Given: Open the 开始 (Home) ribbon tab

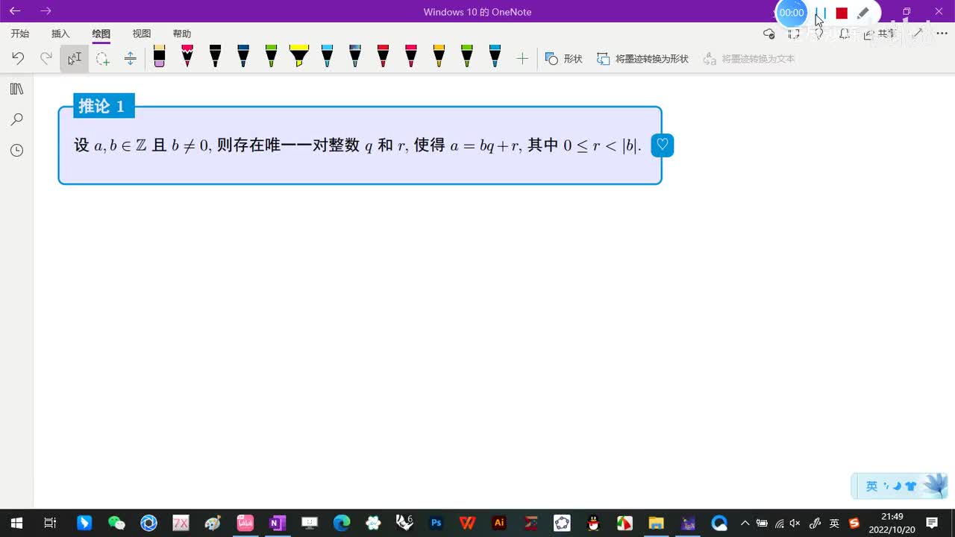Looking at the screenshot, I should (x=20, y=34).
